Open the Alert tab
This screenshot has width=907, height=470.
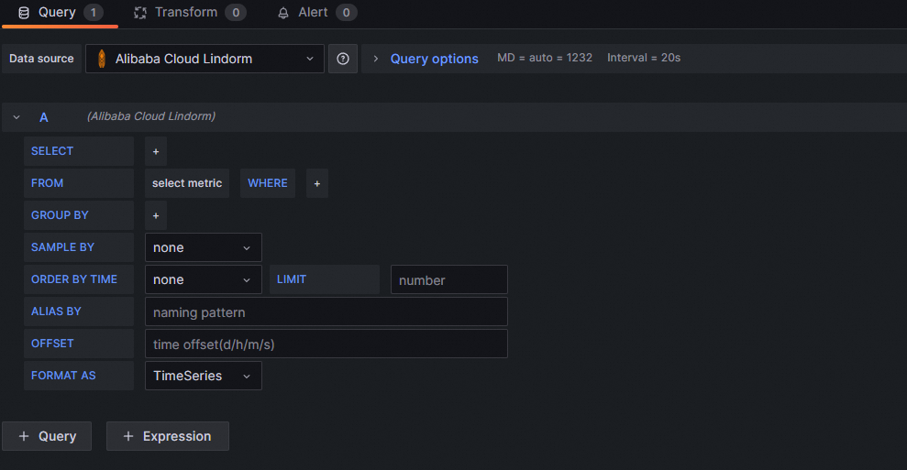click(316, 13)
